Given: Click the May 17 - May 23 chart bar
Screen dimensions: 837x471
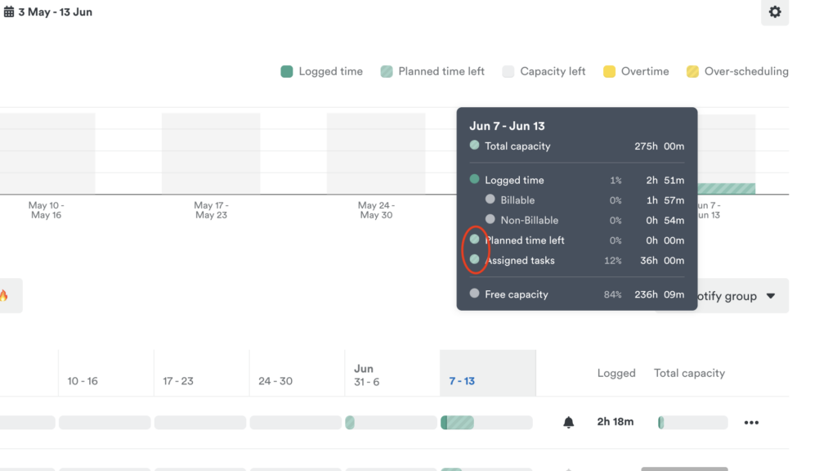Looking at the screenshot, I should 211,153.
